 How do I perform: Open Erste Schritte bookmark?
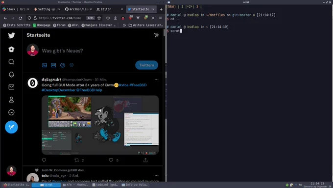click(x=17, y=25)
